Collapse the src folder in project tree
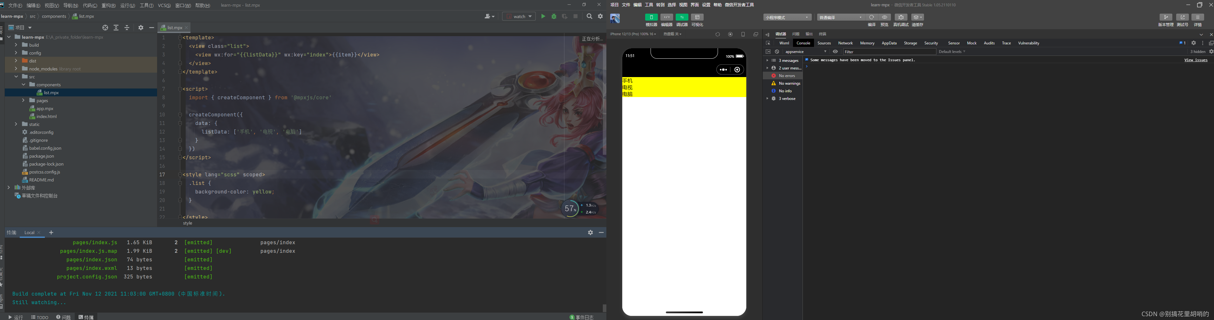 click(x=16, y=77)
